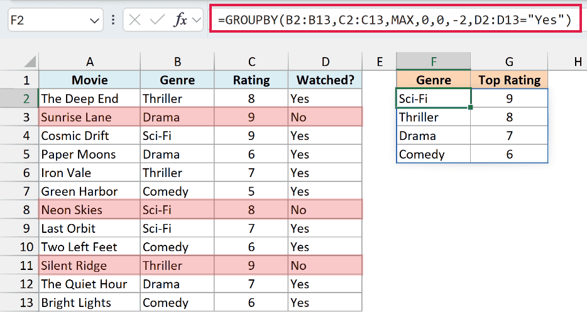This screenshot has height=312, width=587.
Task: Click the GROUPBY formula in formula bar
Action: [x=395, y=19]
